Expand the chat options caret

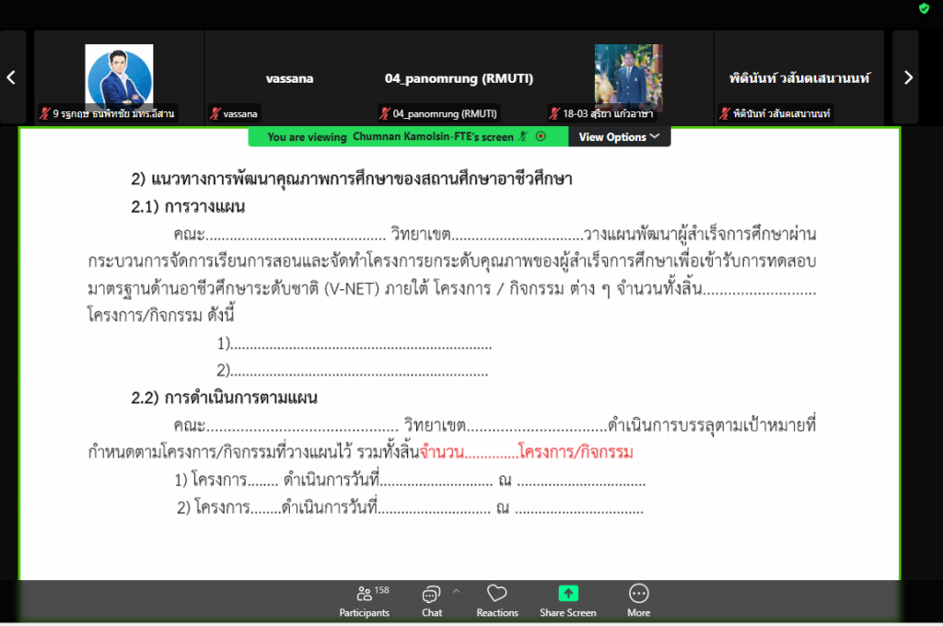point(456,591)
